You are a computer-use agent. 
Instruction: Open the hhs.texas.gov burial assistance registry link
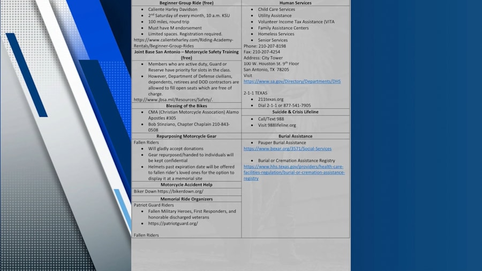pyautogui.click(x=294, y=172)
